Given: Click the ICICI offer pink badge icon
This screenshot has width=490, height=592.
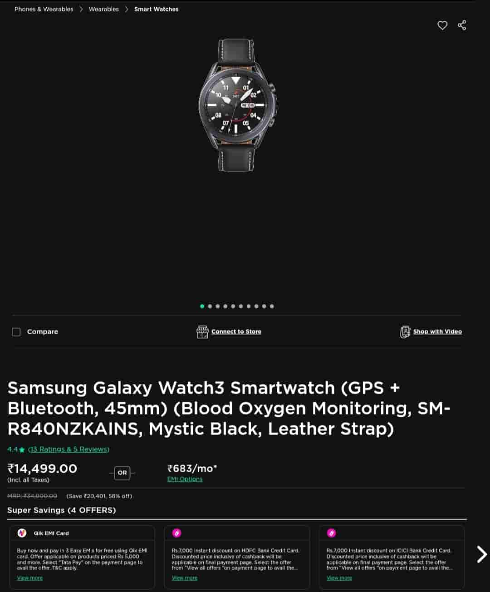Looking at the screenshot, I should (x=331, y=533).
